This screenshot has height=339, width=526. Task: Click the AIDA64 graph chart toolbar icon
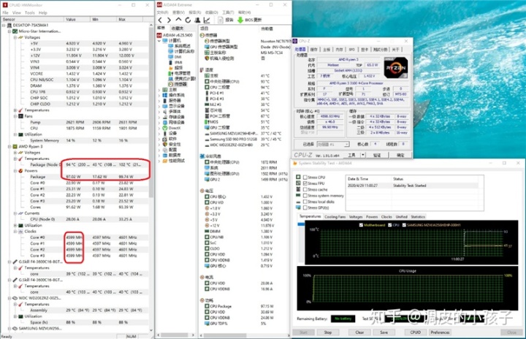(x=207, y=20)
